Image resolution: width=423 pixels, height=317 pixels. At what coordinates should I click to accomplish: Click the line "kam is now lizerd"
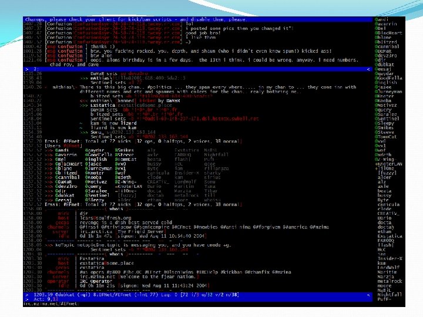113,123
